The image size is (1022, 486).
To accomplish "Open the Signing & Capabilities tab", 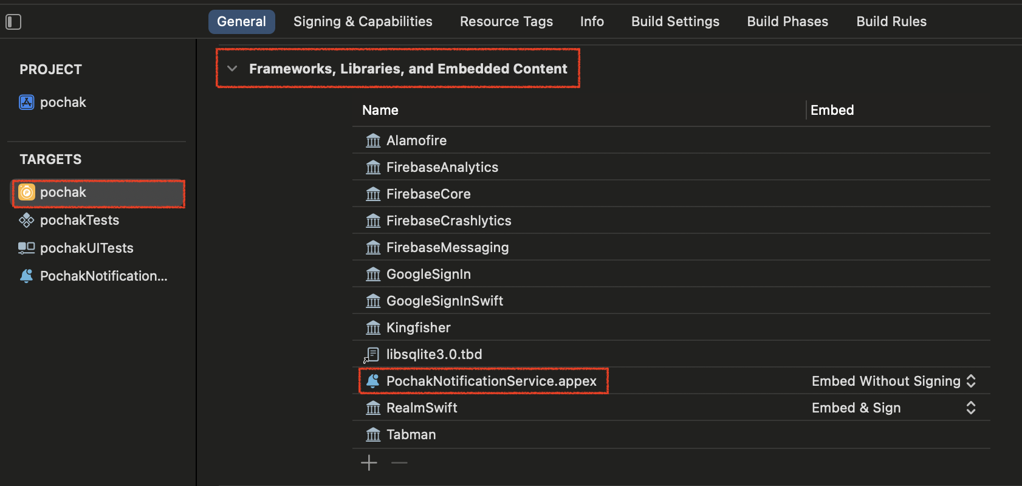I will (x=363, y=22).
